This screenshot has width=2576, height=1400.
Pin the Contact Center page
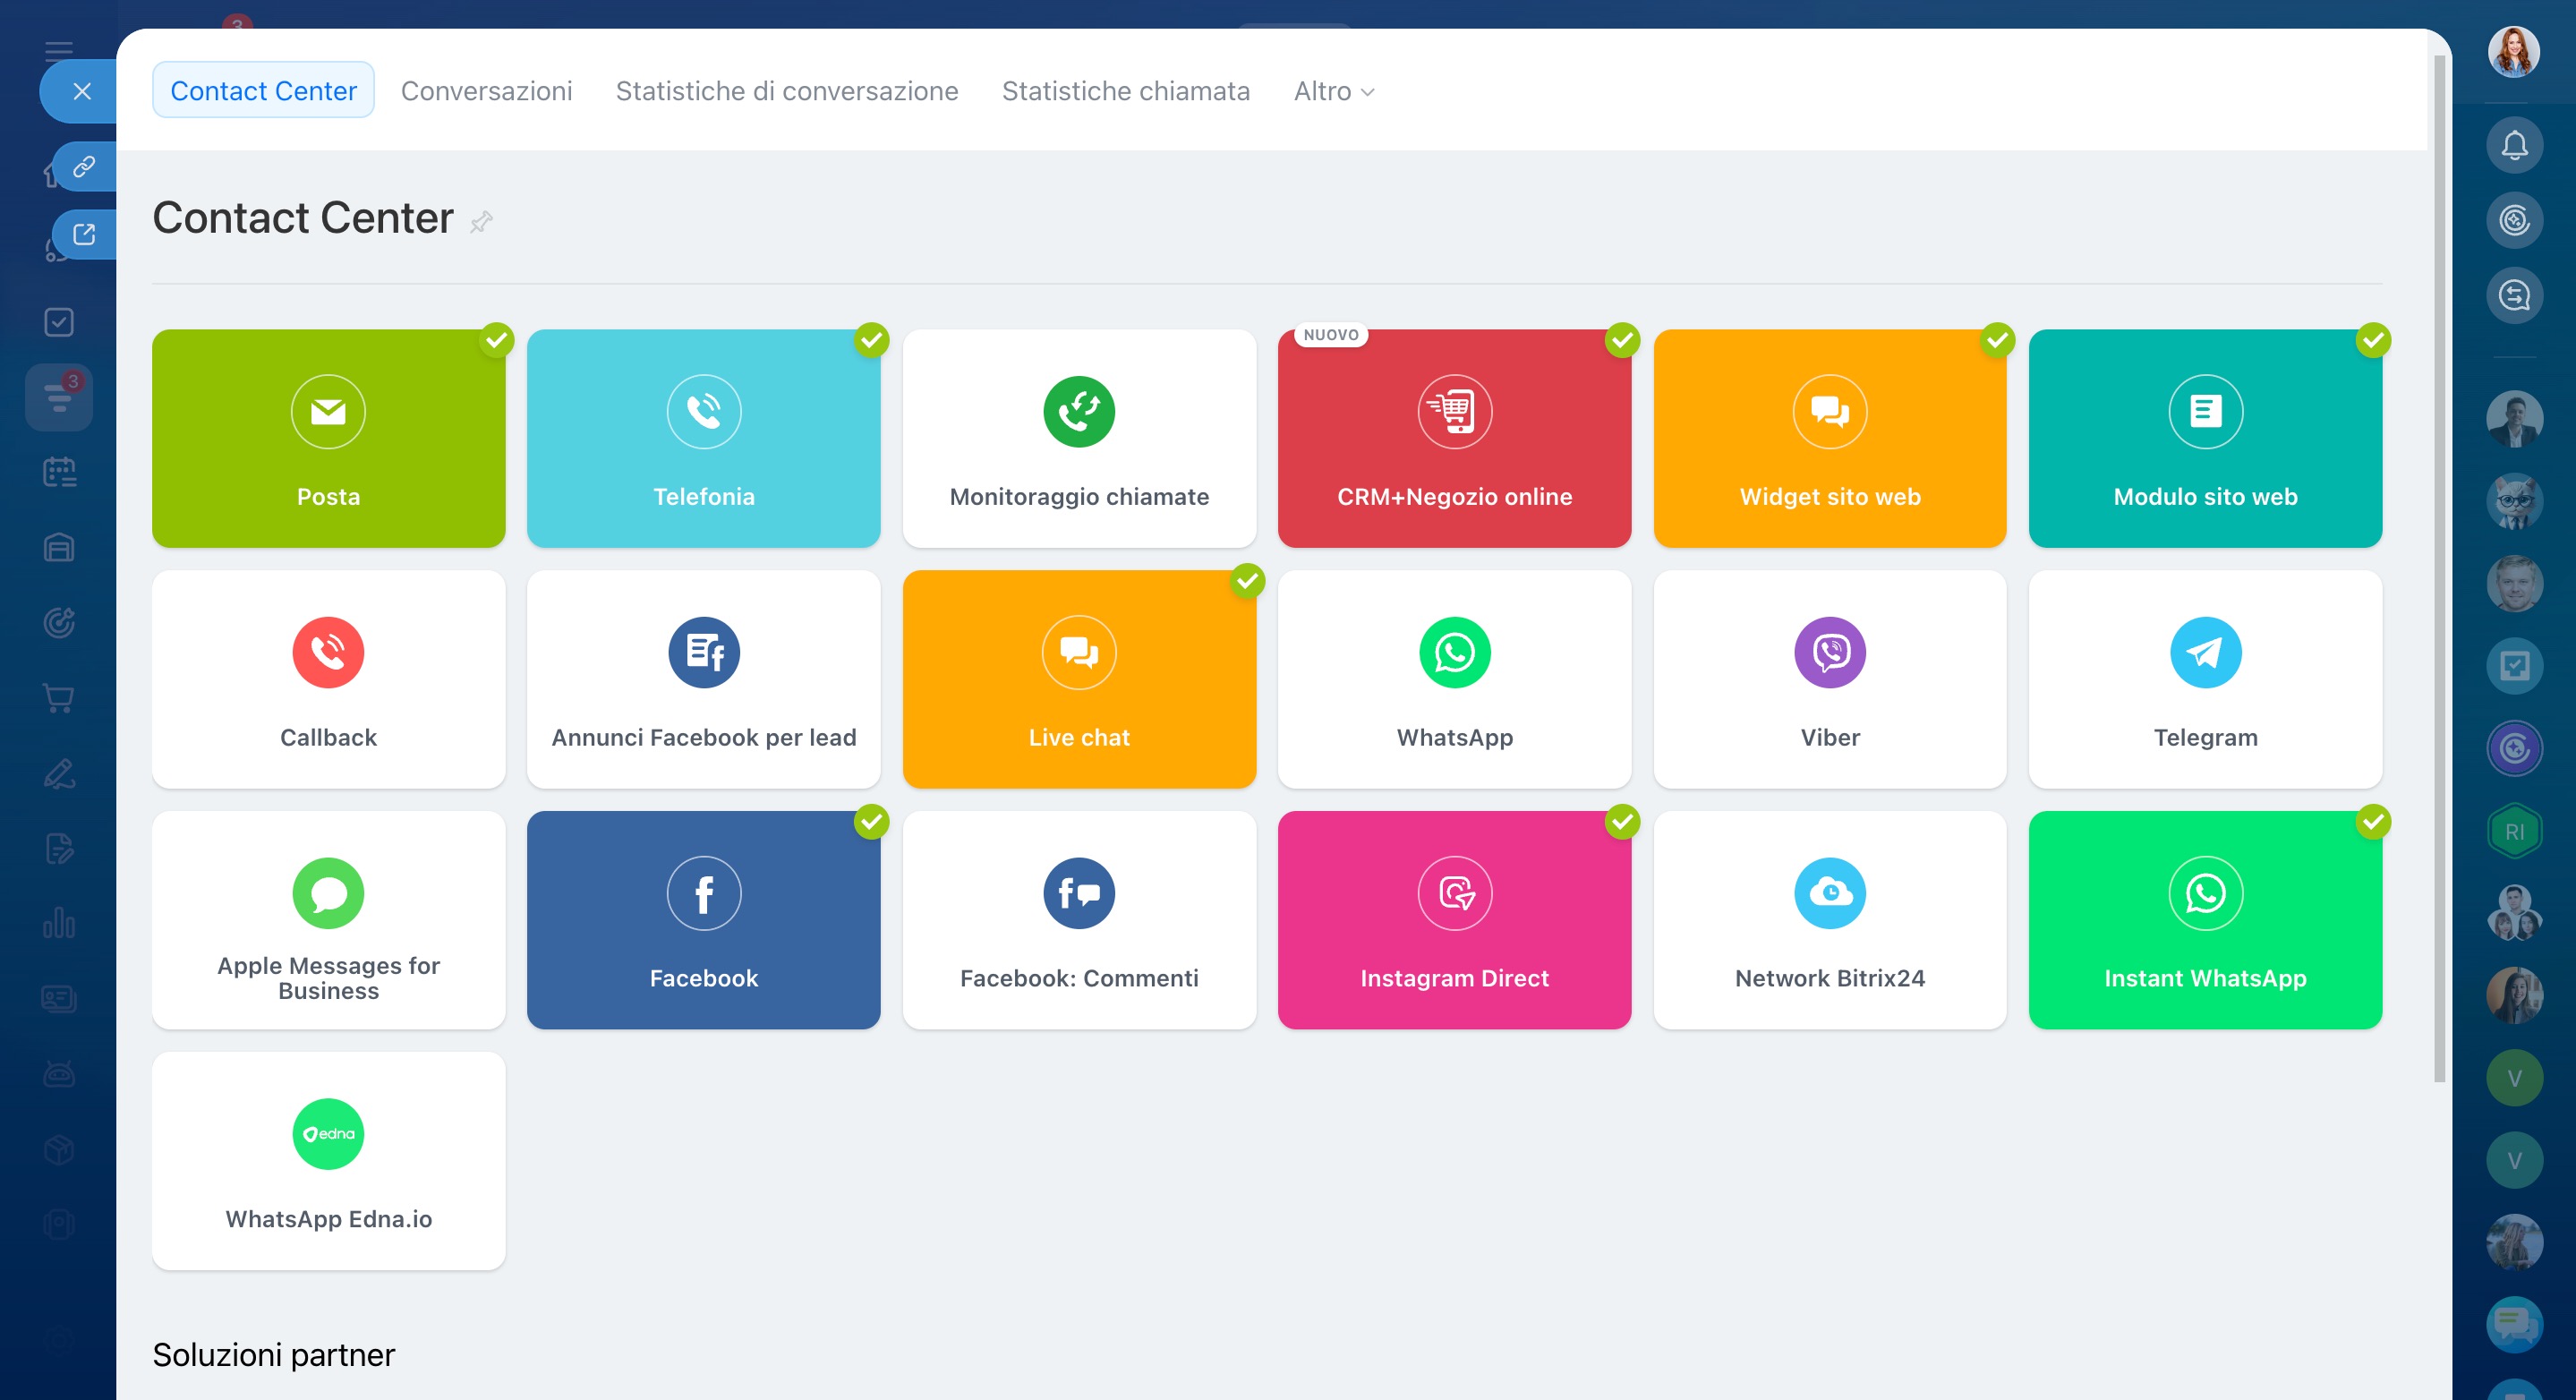[x=481, y=221]
